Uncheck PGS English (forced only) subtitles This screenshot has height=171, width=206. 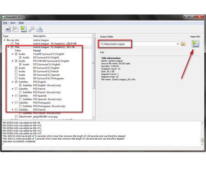point(20,85)
